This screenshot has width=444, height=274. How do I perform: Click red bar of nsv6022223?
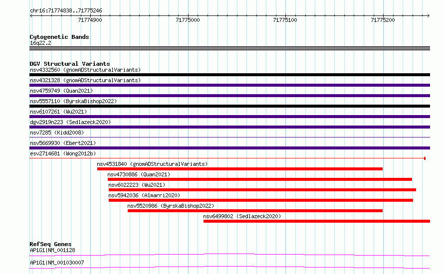click(262, 190)
